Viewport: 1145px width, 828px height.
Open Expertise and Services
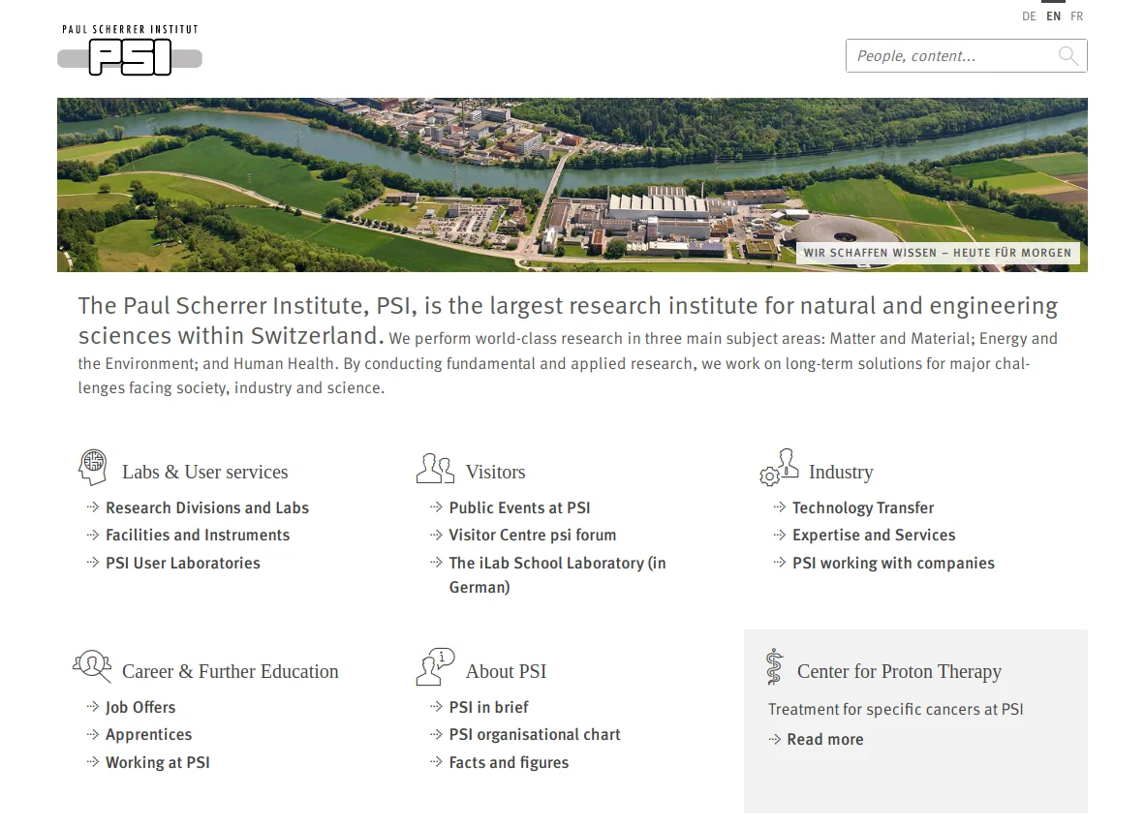click(874, 536)
